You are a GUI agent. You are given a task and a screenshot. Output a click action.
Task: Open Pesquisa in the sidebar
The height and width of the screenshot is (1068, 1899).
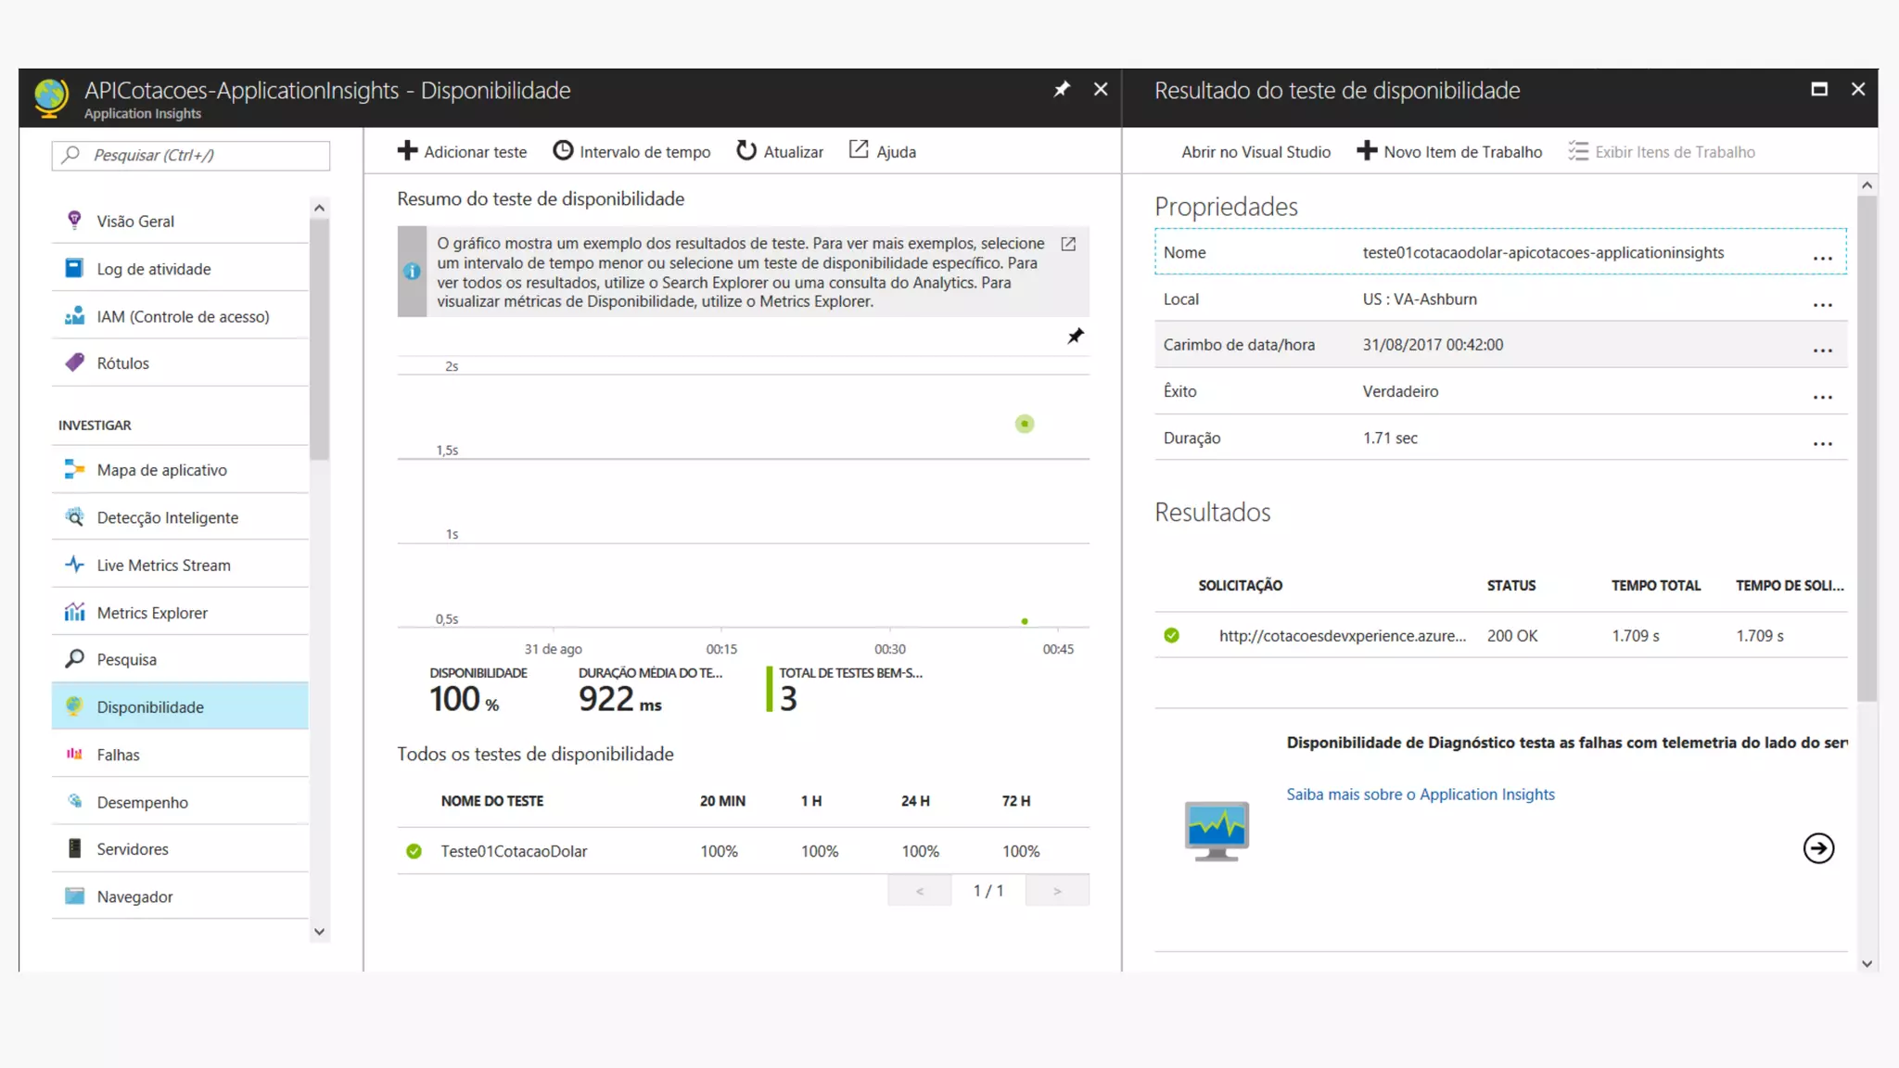(180, 659)
